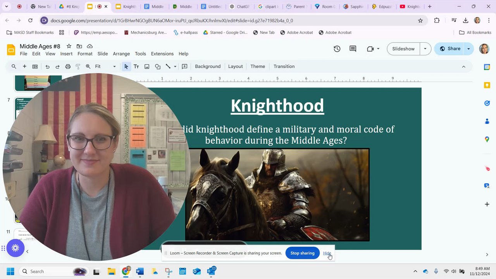Open version history clock icon
Image resolution: width=496 pixels, height=279 pixels.
click(x=337, y=49)
